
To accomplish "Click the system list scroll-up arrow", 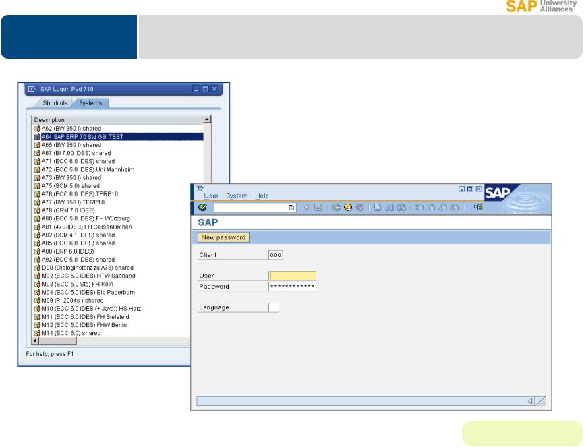I will pos(207,119).
